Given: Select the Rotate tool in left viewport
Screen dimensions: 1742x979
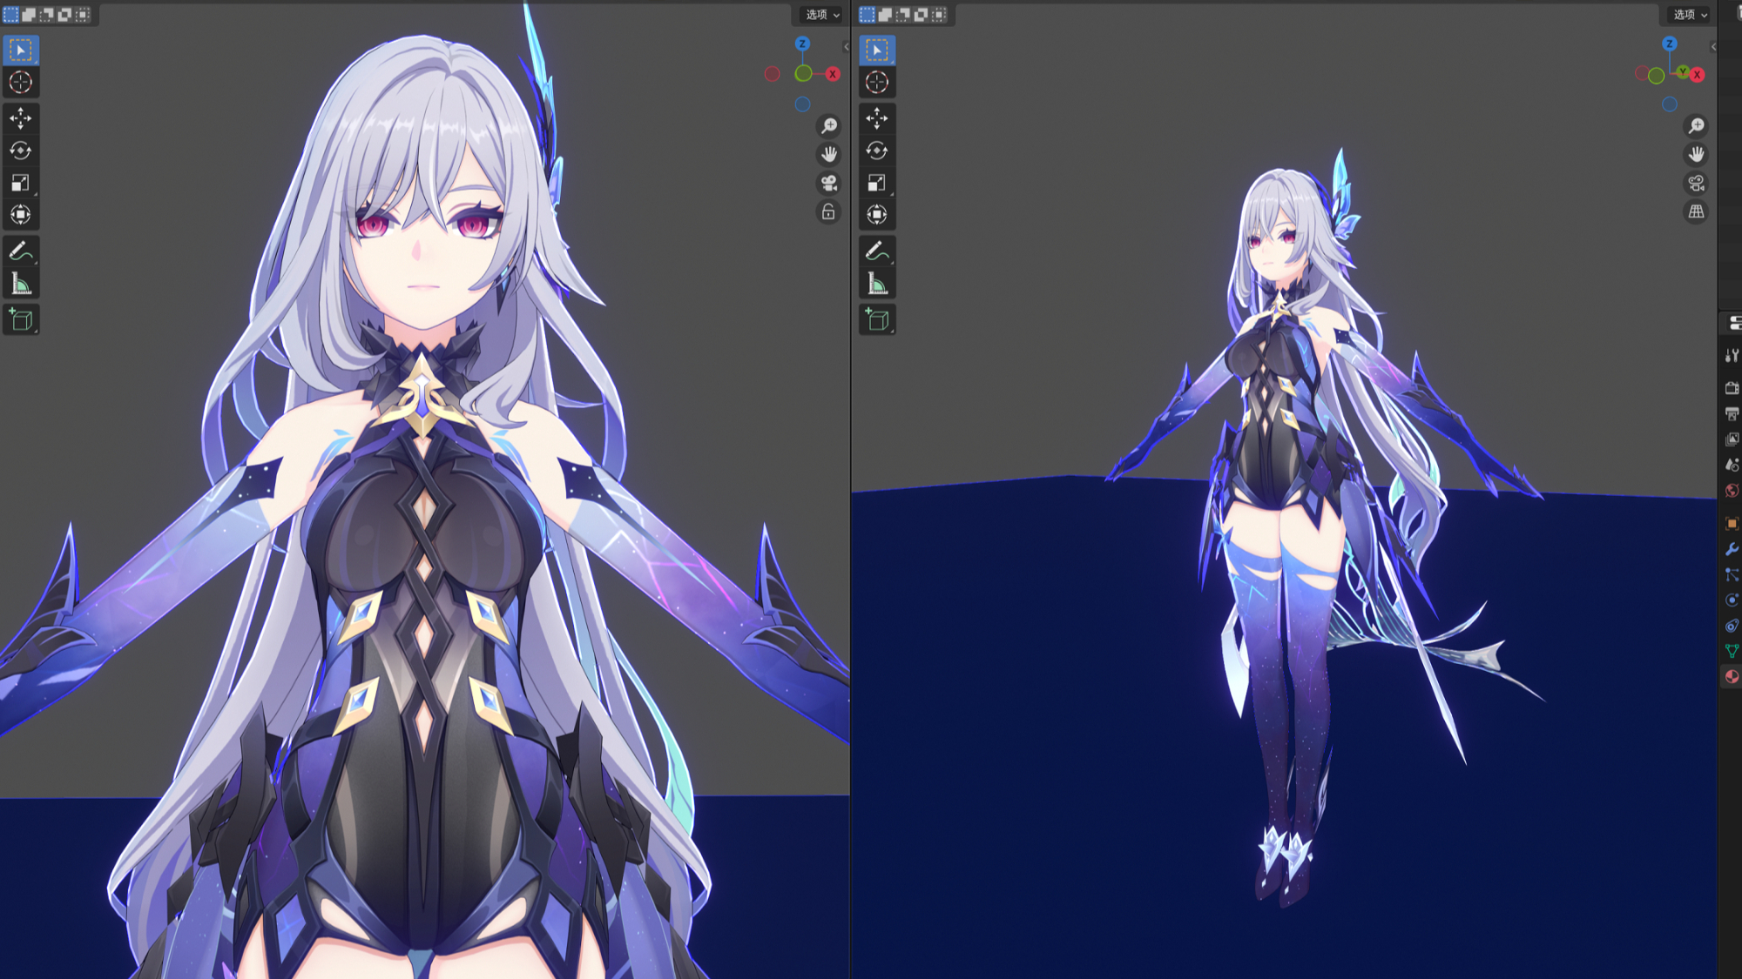Looking at the screenshot, I should pos(21,151).
